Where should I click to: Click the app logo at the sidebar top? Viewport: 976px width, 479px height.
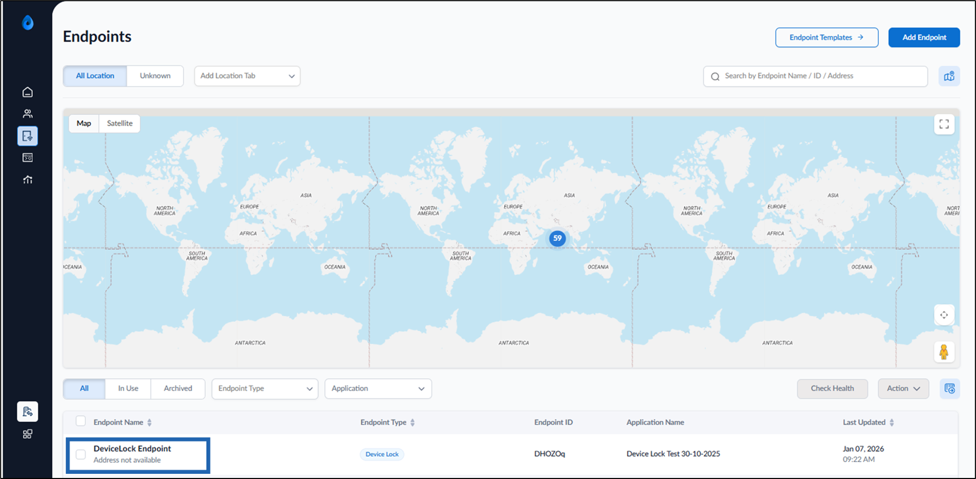28,23
